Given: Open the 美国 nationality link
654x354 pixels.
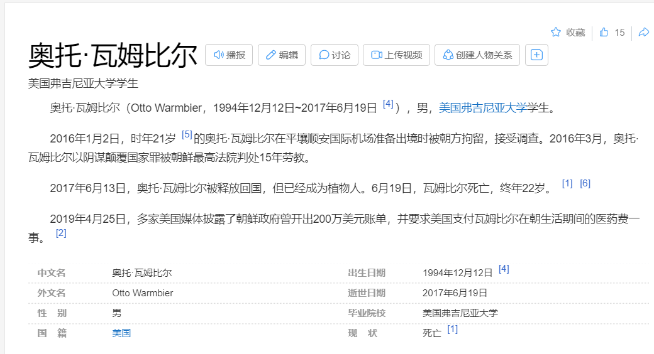Looking at the screenshot, I should 121,333.
